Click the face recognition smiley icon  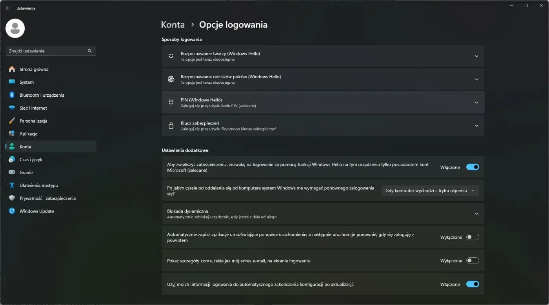[x=171, y=56]
